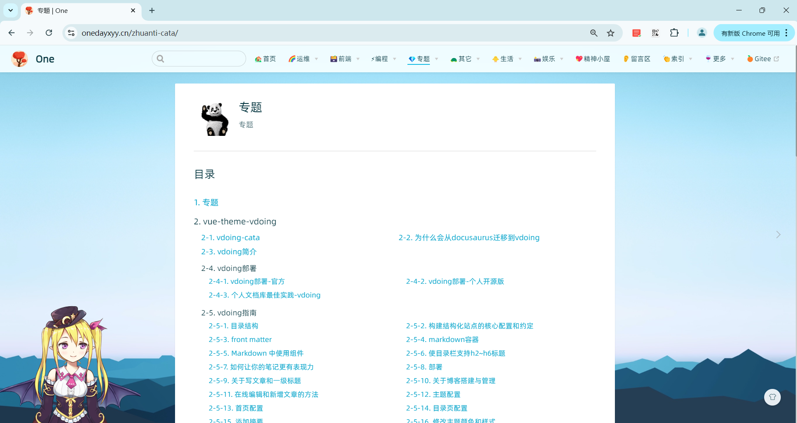This screenshot has height=423, width=797.
Task: Open the 首页 home nav item
Action: (x=265, y=59)
